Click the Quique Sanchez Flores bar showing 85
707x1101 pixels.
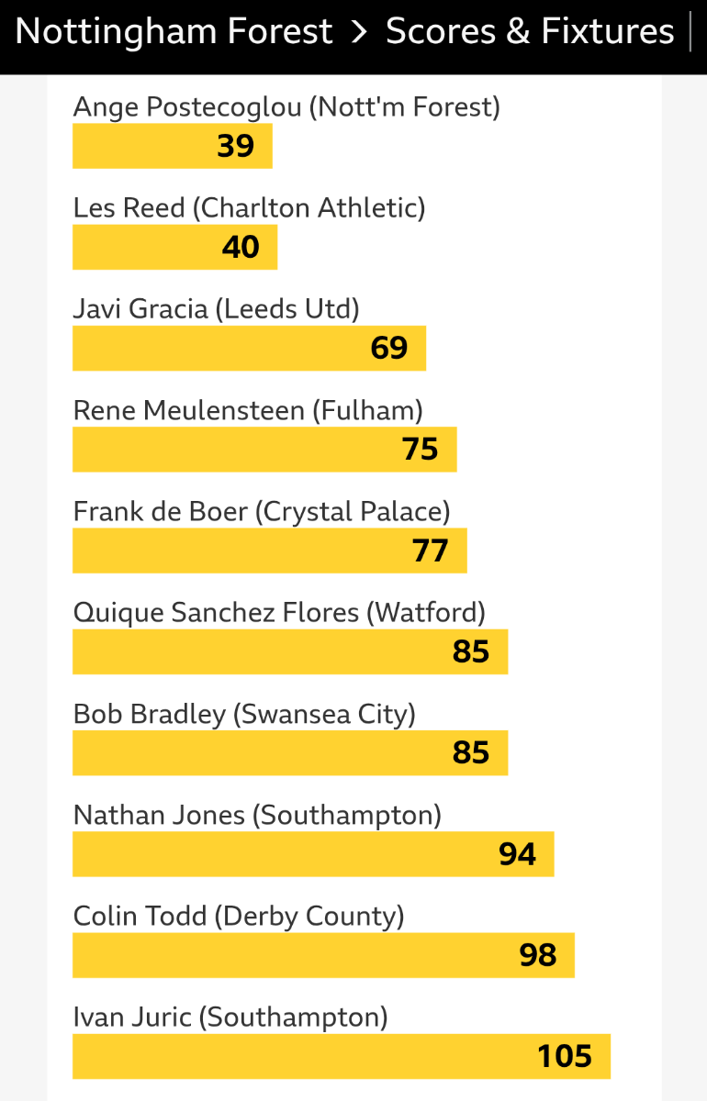click(290, 651)
